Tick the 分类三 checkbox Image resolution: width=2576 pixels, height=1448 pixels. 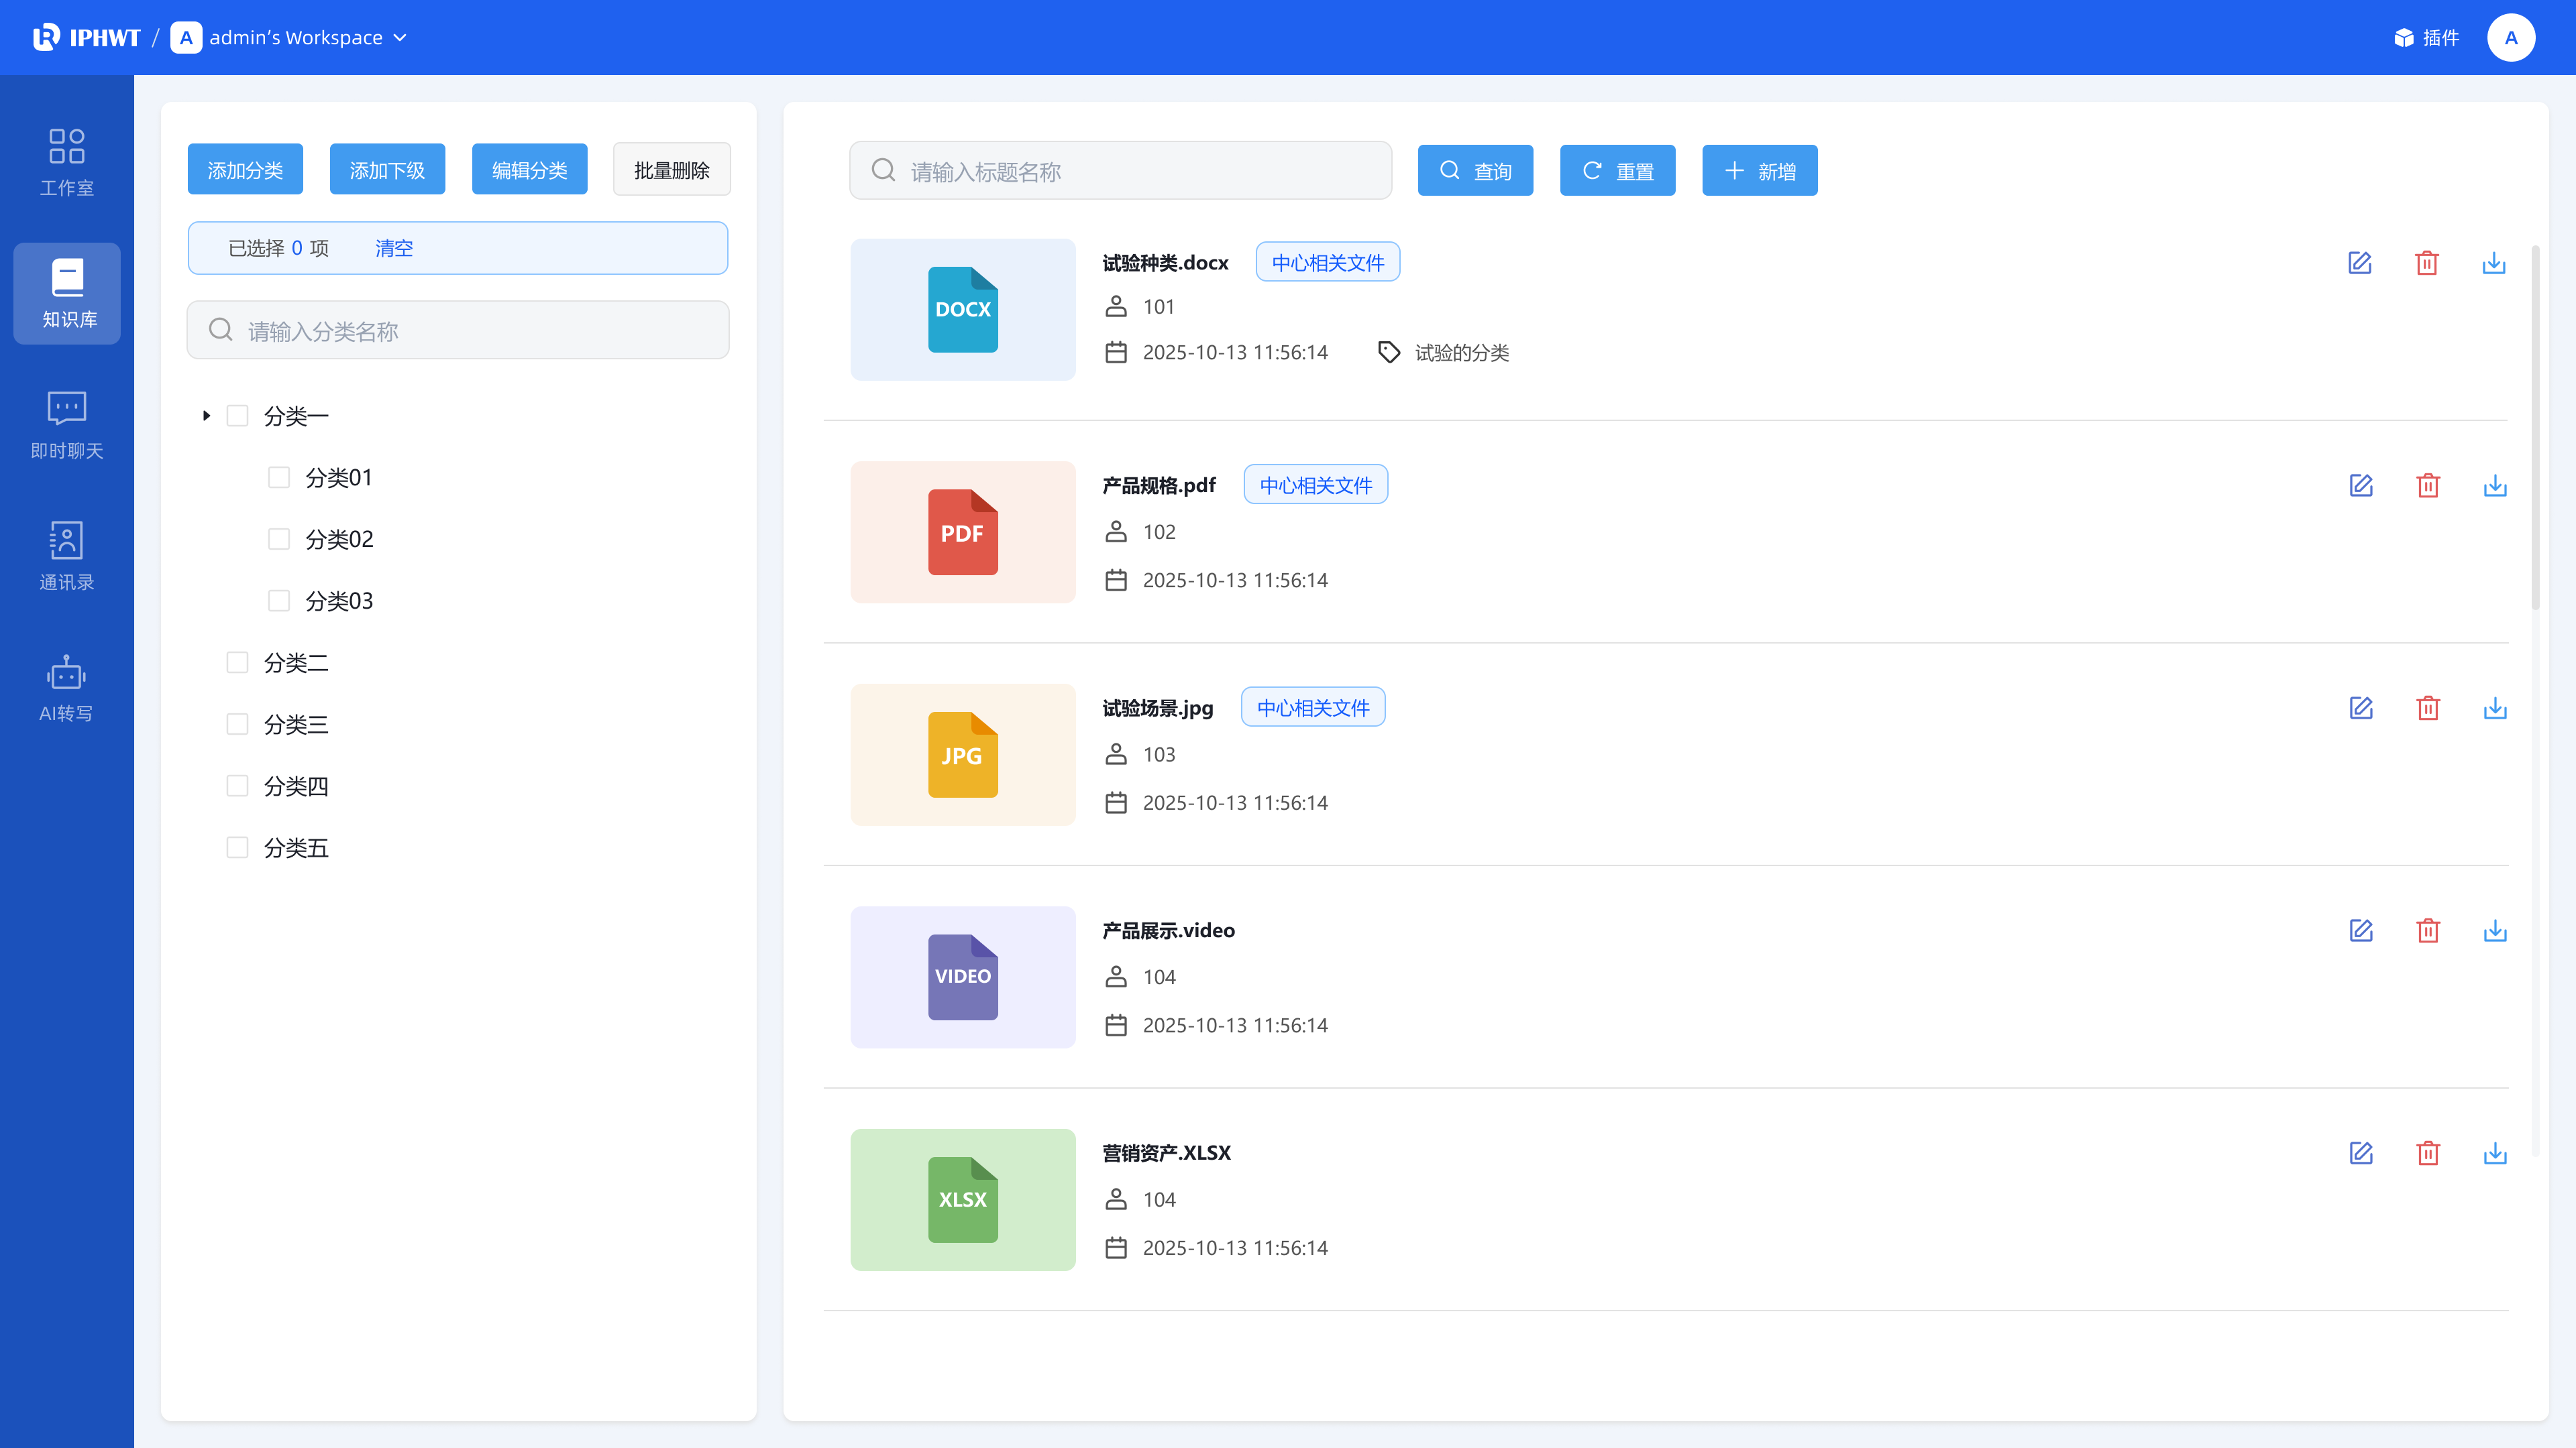(237, 725)
